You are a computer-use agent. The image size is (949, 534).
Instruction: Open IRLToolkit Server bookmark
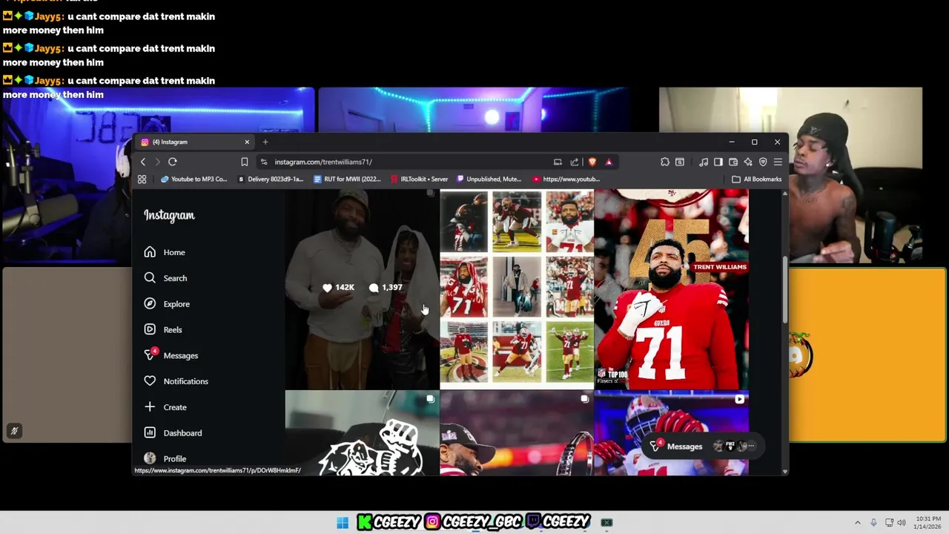point(420,179)
